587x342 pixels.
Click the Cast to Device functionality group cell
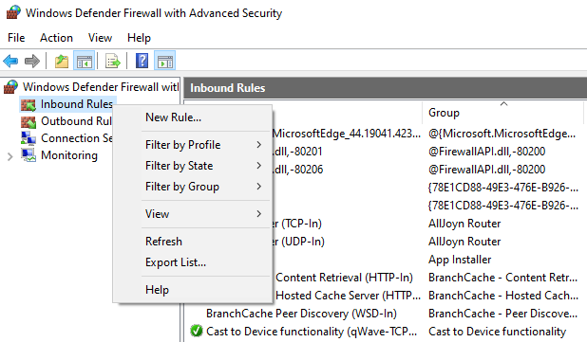(497, 332)
